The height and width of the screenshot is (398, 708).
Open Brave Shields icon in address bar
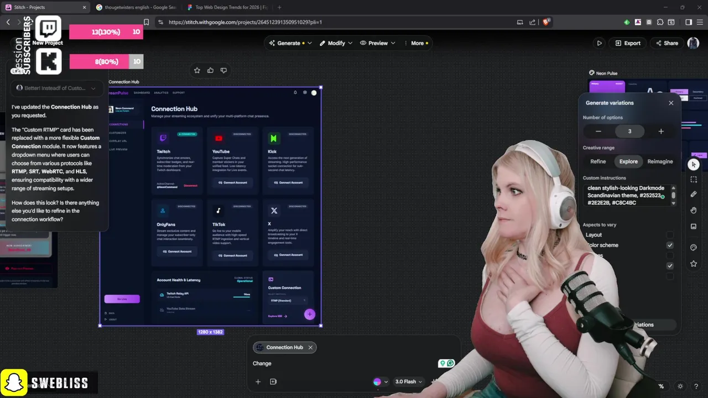click(x=546, y=22)
